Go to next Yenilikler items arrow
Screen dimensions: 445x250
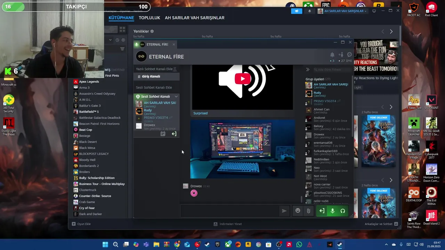tap(391, 32)
